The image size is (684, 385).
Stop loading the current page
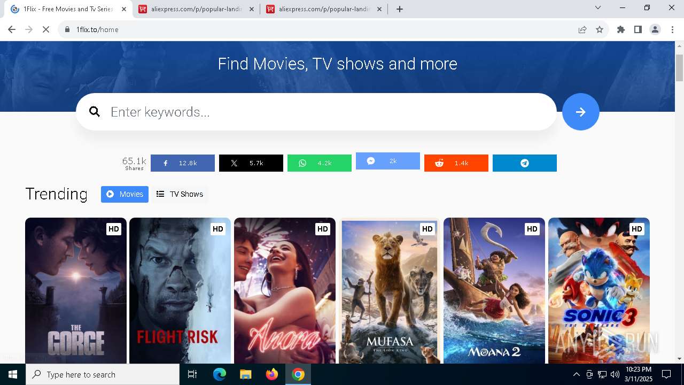pyautogui.click(x=46, y=29)
